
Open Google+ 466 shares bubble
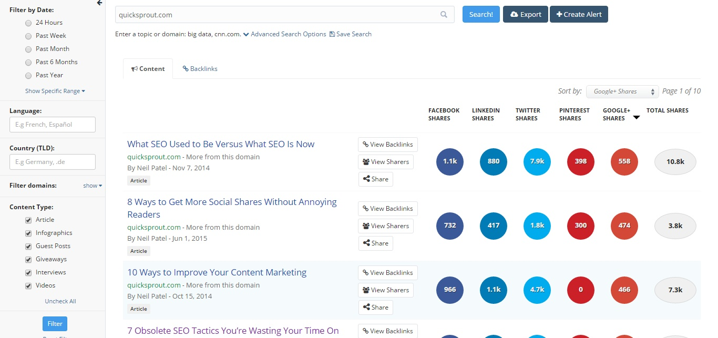624,290
